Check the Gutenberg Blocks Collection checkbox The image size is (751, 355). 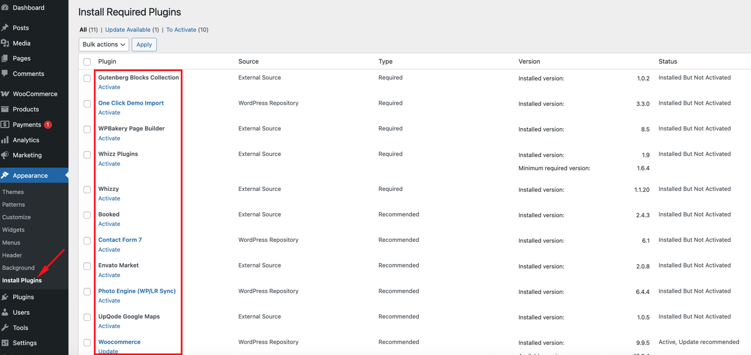[87, 78]
